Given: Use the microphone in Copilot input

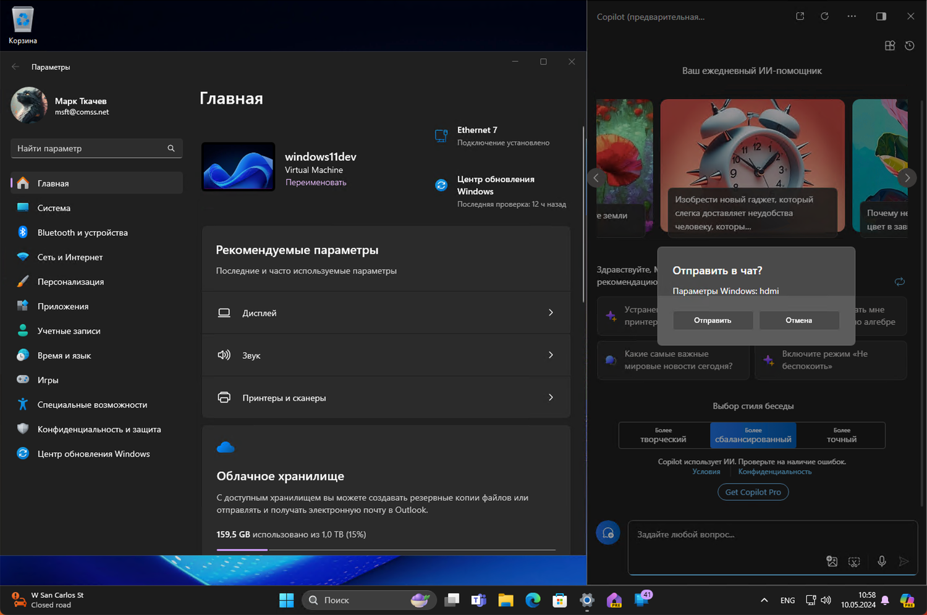Looking at the screenshot, I should point(882,561).
